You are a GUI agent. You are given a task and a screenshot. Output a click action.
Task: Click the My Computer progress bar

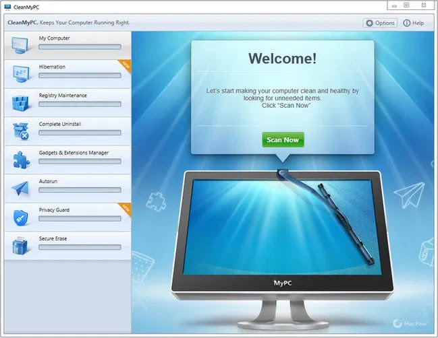point(80,47)
